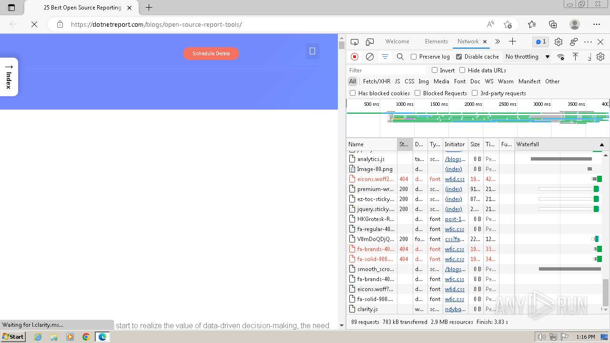This screenshot has height=343, width=610.
Task: Check Hide data URLs
Action: [x=462, y=70]
